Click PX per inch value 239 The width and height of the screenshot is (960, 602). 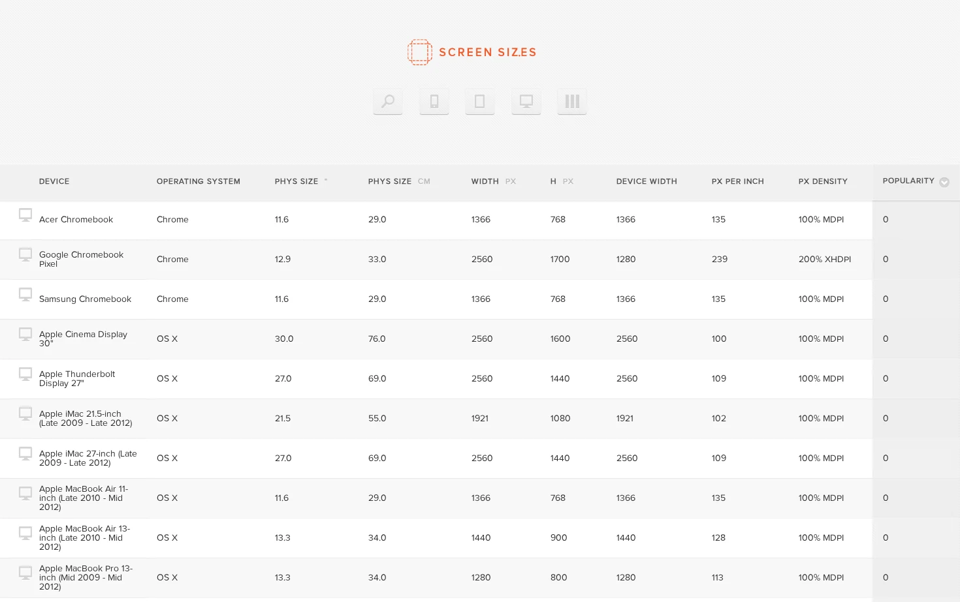coord(720,259)
